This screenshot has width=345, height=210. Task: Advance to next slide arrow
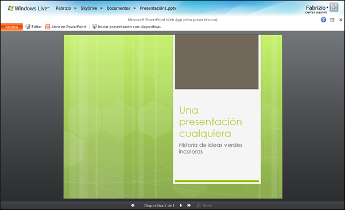[181, 205]
